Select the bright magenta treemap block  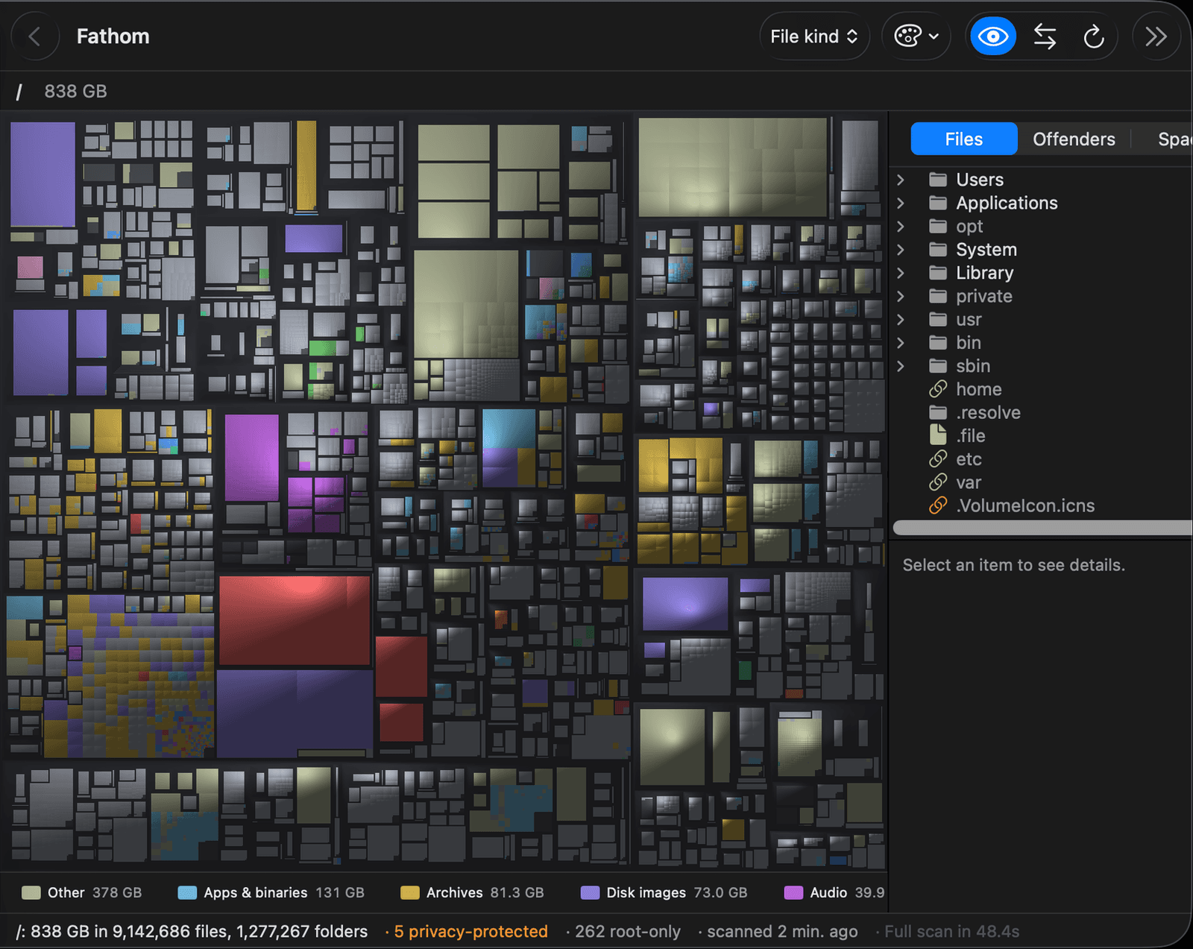tap(251, 457)
